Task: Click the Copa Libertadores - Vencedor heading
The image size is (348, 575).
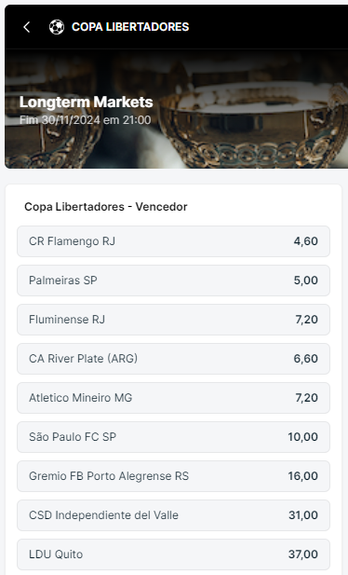Action: 106,207
